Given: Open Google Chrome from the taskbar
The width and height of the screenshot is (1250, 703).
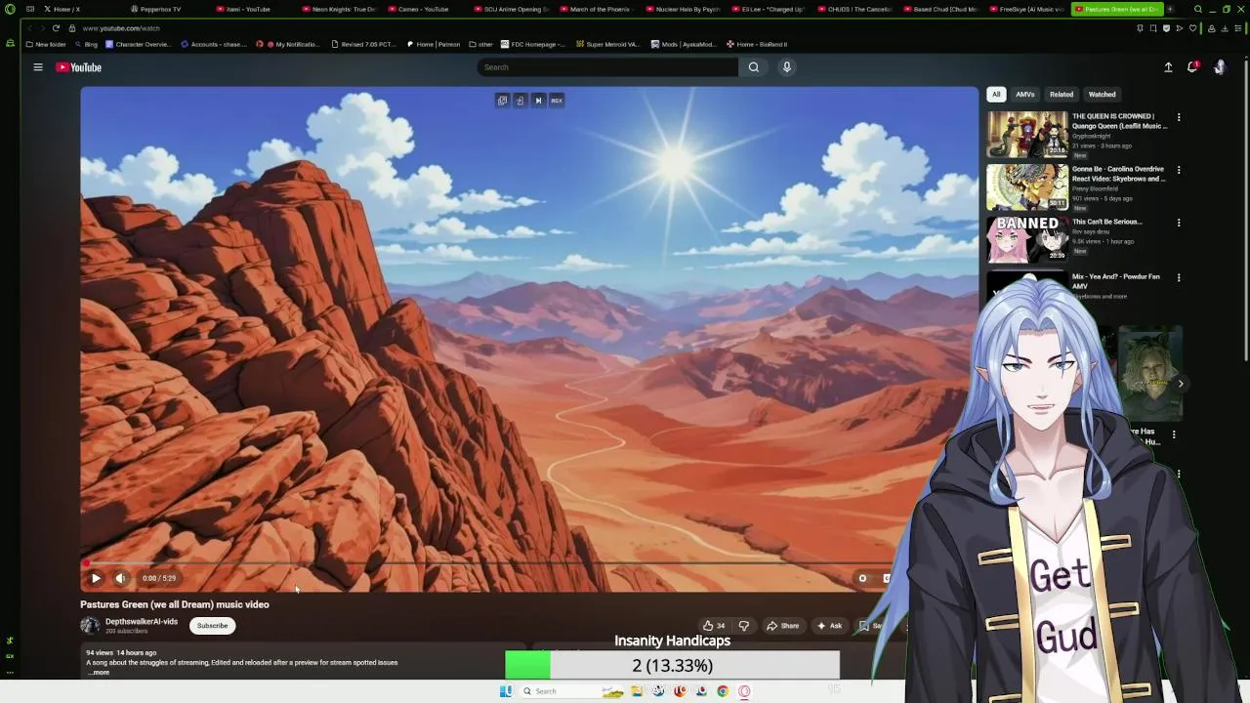Looking at the screenshot, I should 723,691.
